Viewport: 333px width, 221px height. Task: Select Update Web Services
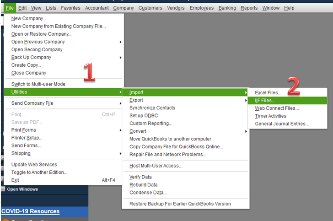(64, 165)
